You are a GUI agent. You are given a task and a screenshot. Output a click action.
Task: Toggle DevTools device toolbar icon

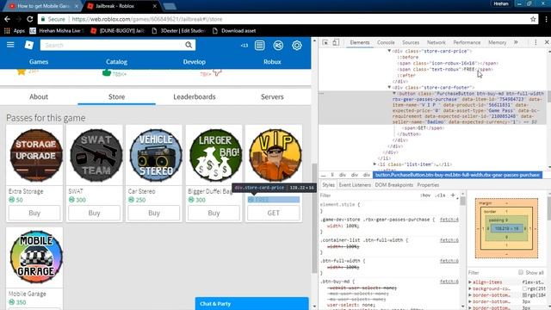(x=336, y=42)
